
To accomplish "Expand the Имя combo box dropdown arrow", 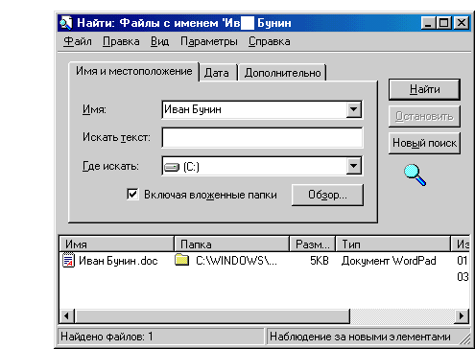I will [x=353, y=109].
